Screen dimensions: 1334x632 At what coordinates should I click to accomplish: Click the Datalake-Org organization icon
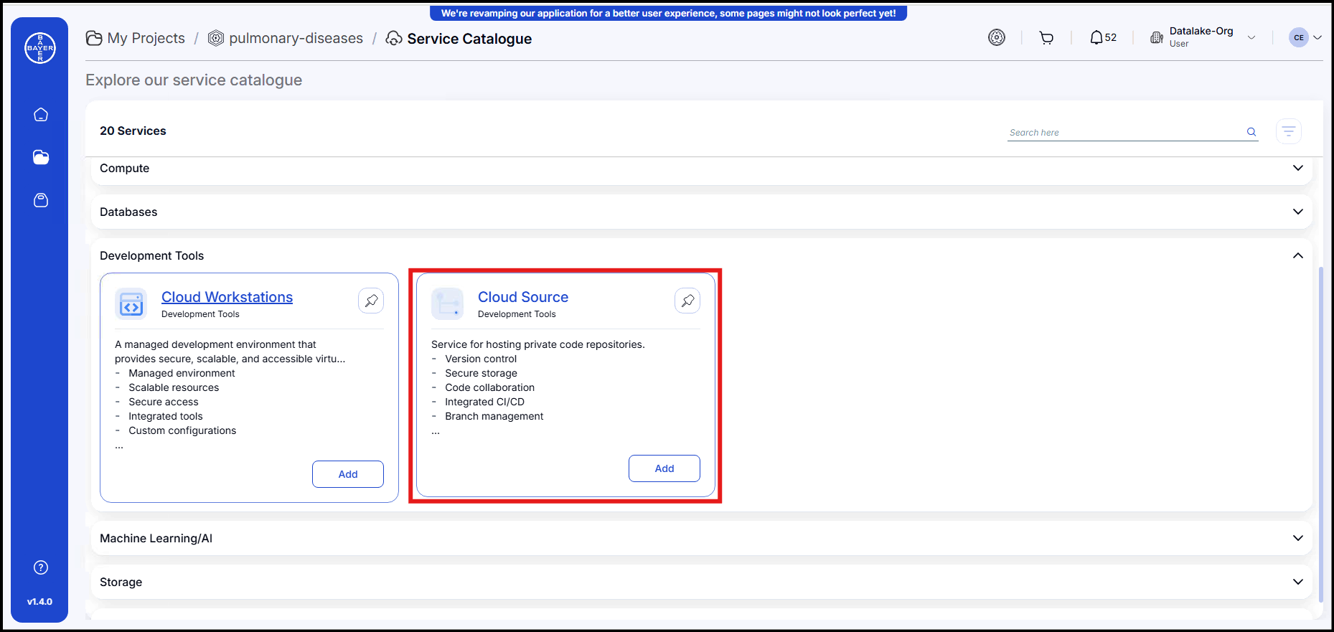tap(1157, 37)
